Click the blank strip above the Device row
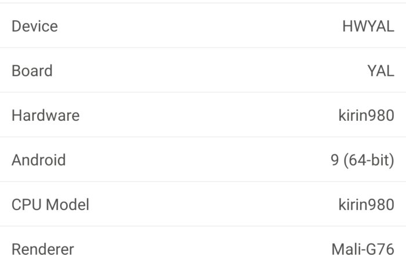The width and height of the screenshot is (406, 255). [x=203, y=1]
